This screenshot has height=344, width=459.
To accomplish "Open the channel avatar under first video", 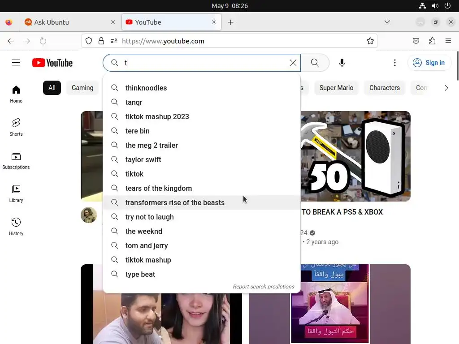I will pos(89,215).
